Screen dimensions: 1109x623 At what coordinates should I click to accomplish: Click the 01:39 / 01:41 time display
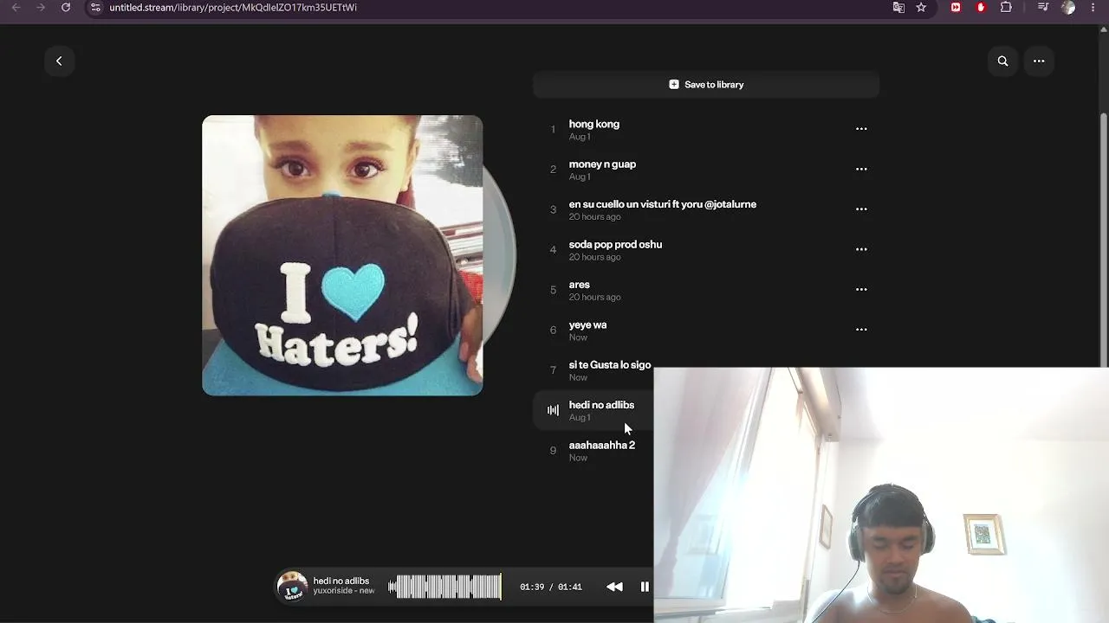551,587
